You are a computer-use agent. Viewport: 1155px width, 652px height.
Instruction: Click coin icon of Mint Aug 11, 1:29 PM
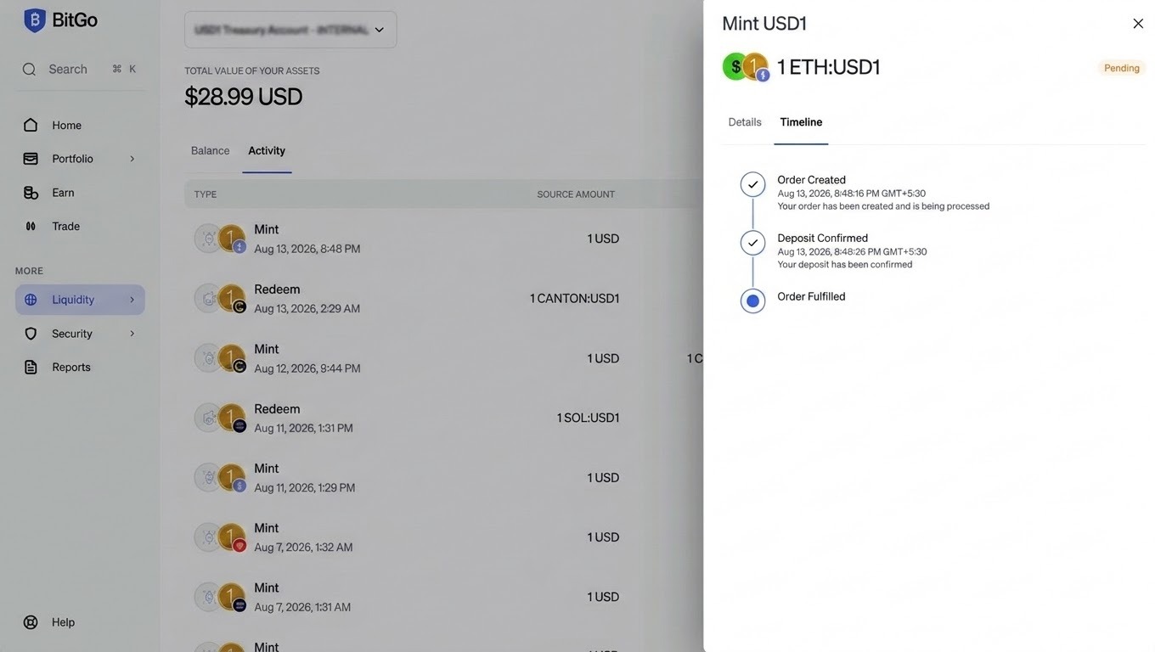pos(221,477)
